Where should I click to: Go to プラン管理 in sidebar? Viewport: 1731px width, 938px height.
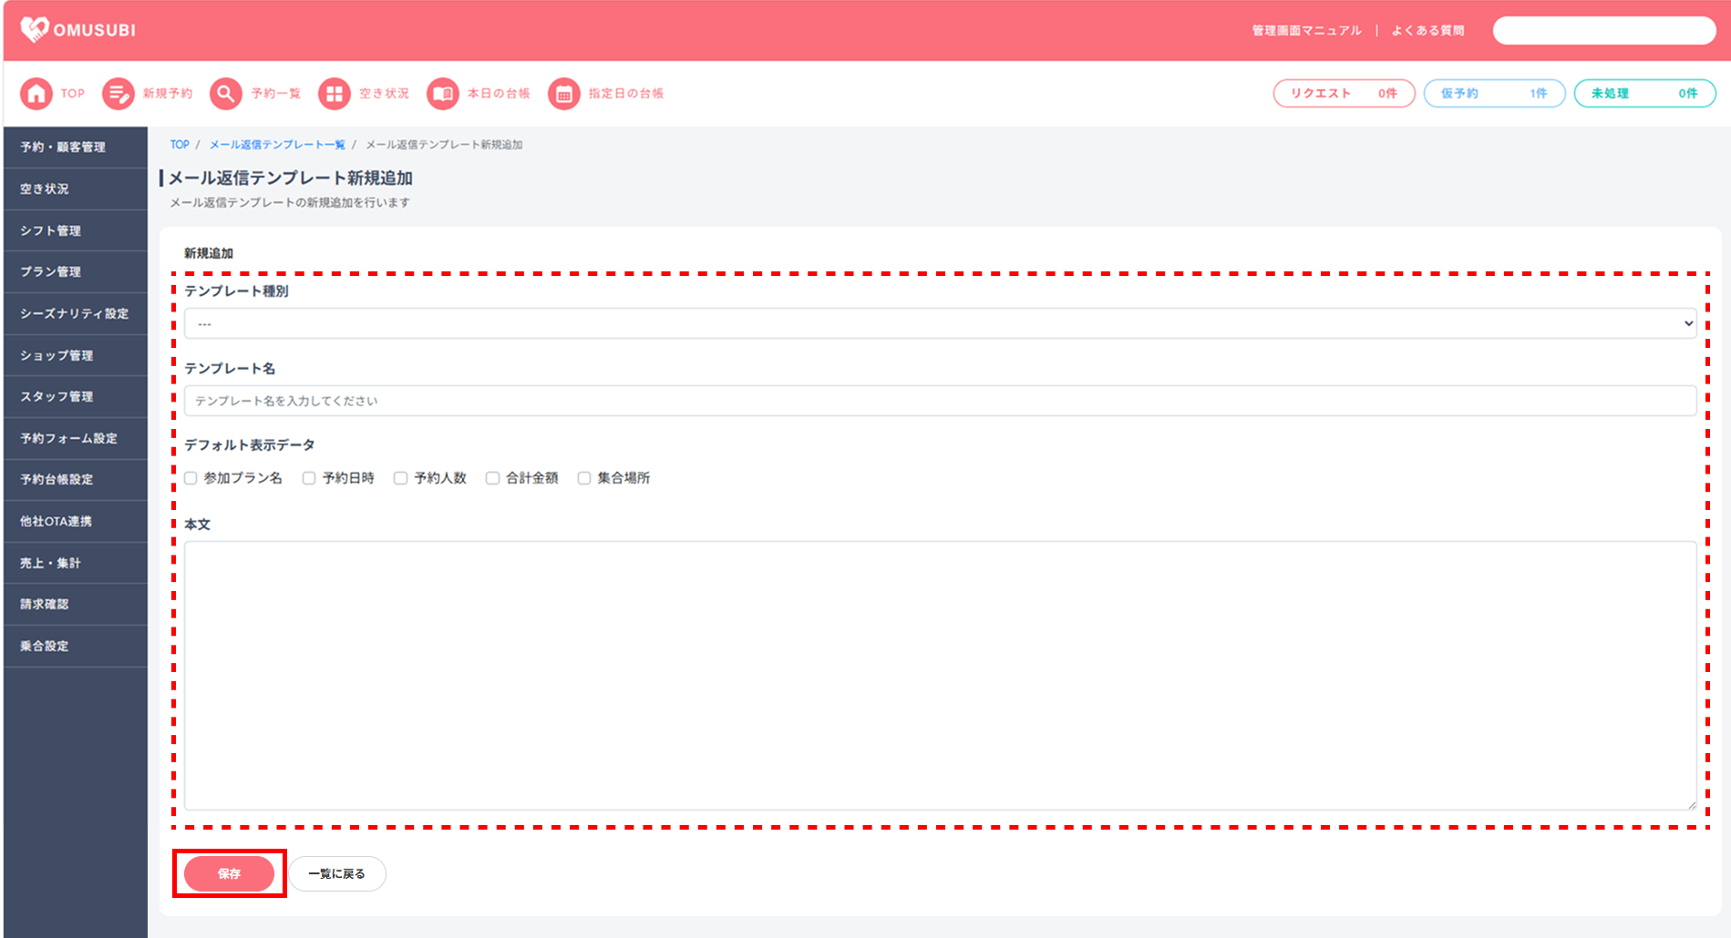(76, 271)
